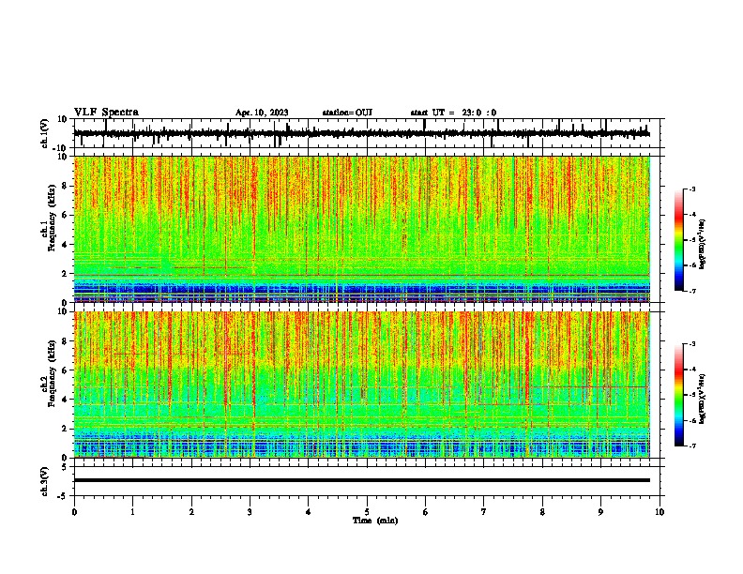Click the "ch.1(V)" waveform axis label
This screenshot has height=574, width=743.
point(44,133)
